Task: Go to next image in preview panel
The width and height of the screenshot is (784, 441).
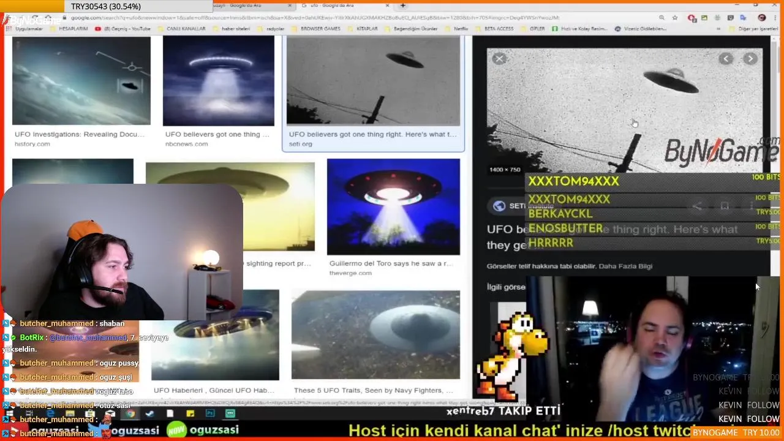Action: 750,59
